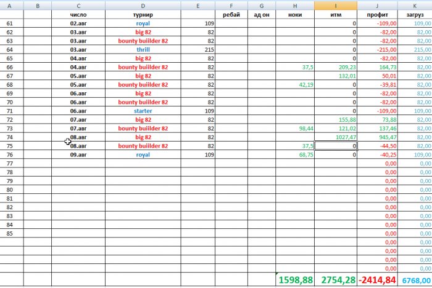Select the itm value '1027,47'

[336, 137]
